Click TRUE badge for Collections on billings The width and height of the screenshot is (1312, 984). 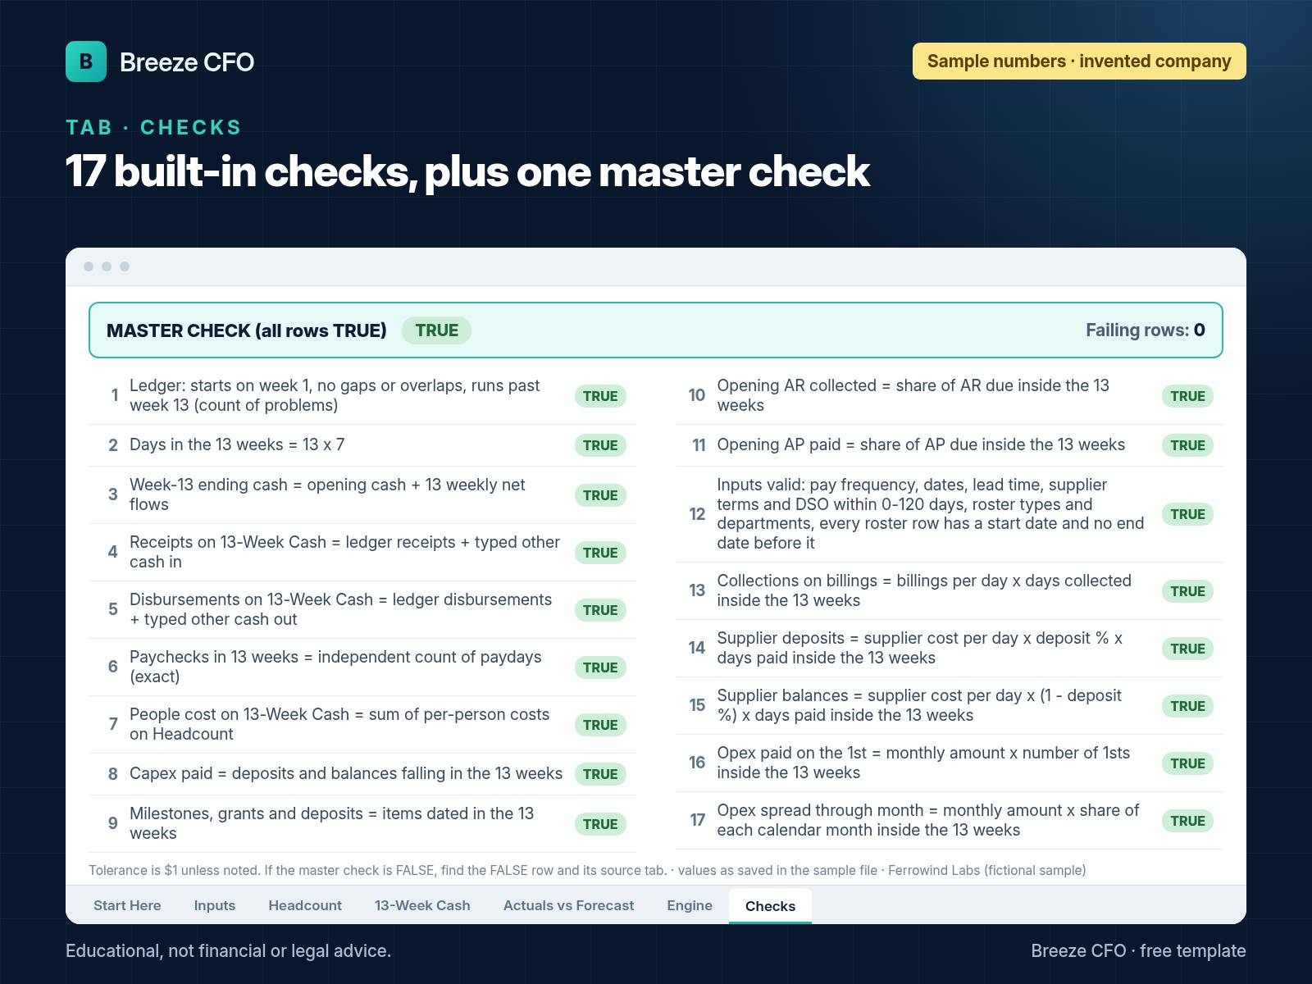point(1187,591)
